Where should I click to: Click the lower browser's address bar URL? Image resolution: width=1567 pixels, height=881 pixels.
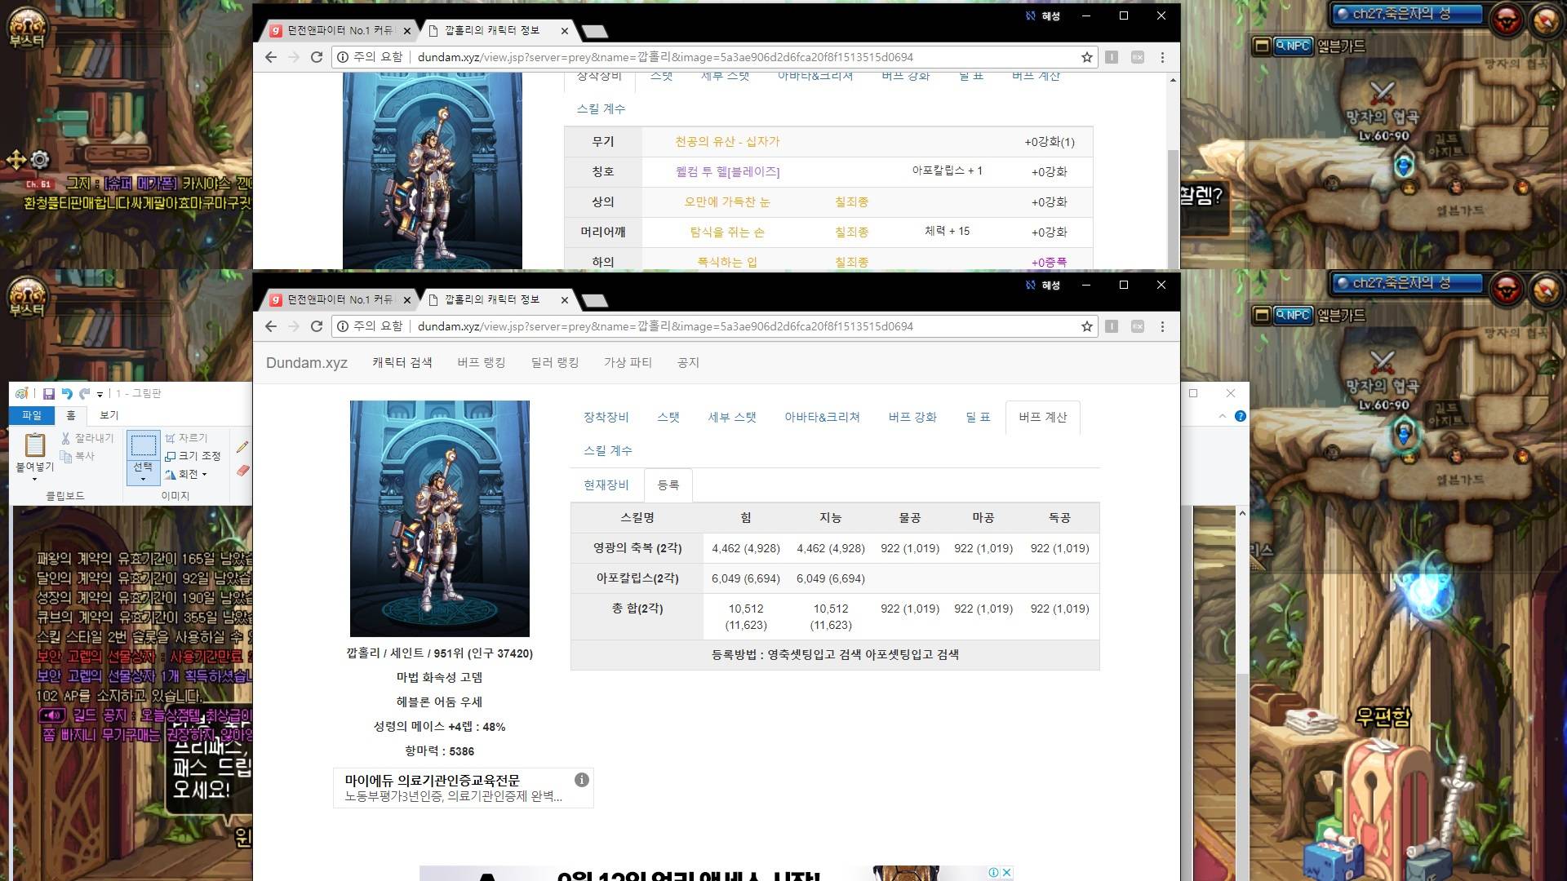(x=665, y=326)
